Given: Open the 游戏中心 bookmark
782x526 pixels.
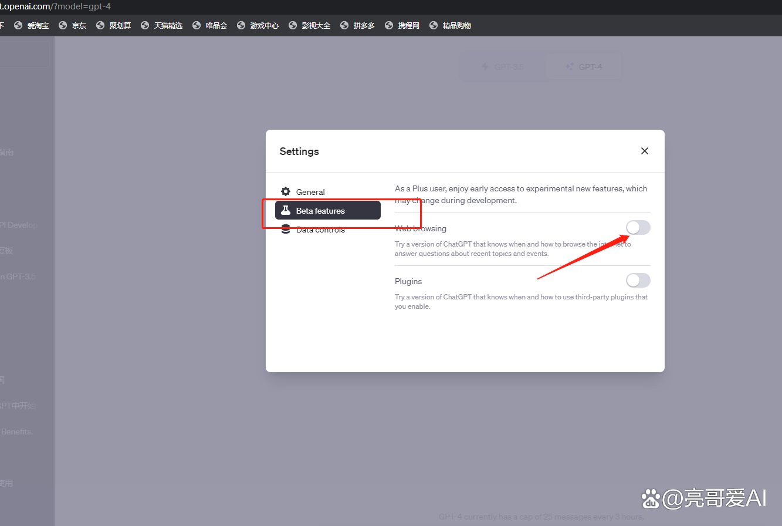Looking at the screenshot, I should click(x=258, y=26).
